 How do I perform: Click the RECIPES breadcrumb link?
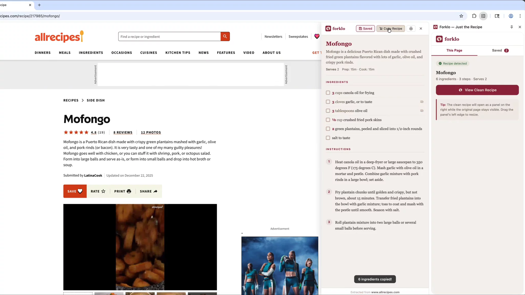click(71, 100)
